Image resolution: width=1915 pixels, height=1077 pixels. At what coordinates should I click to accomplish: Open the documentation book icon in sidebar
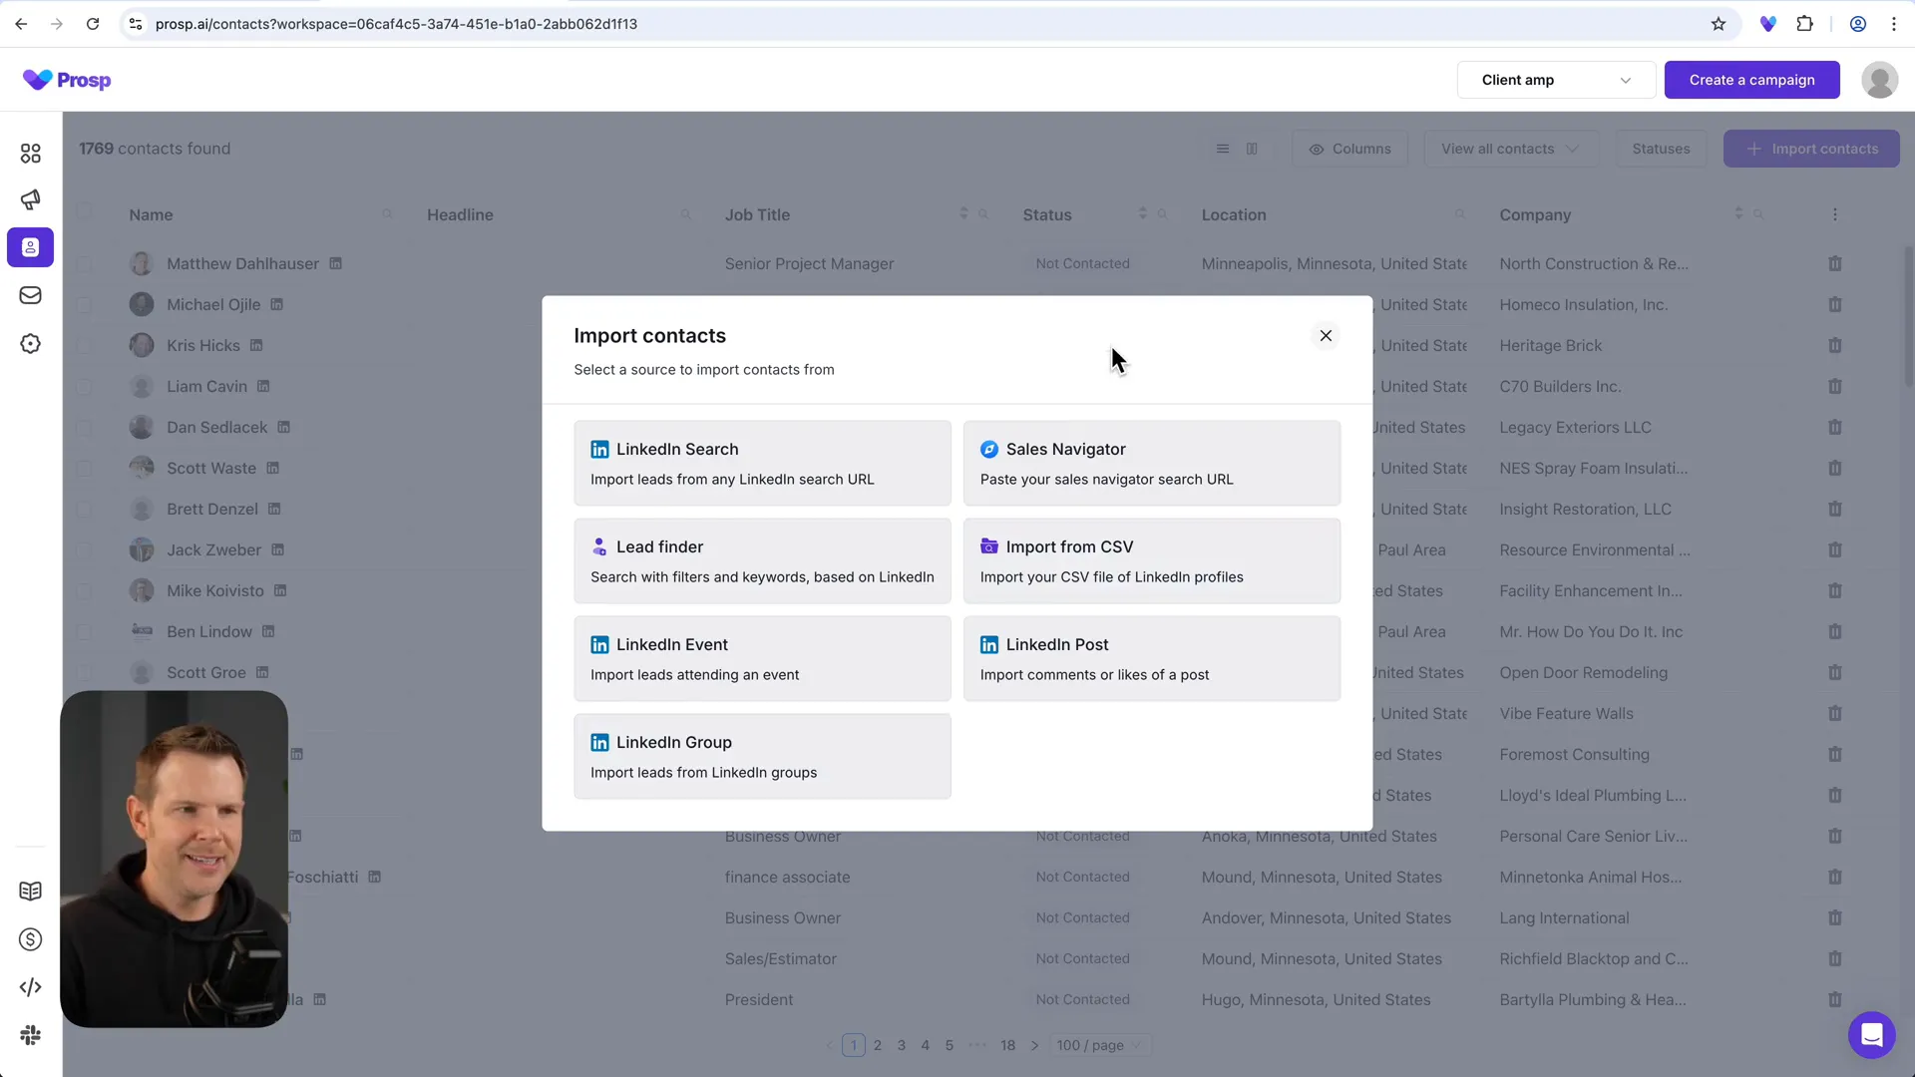click(x=30, y=891)
